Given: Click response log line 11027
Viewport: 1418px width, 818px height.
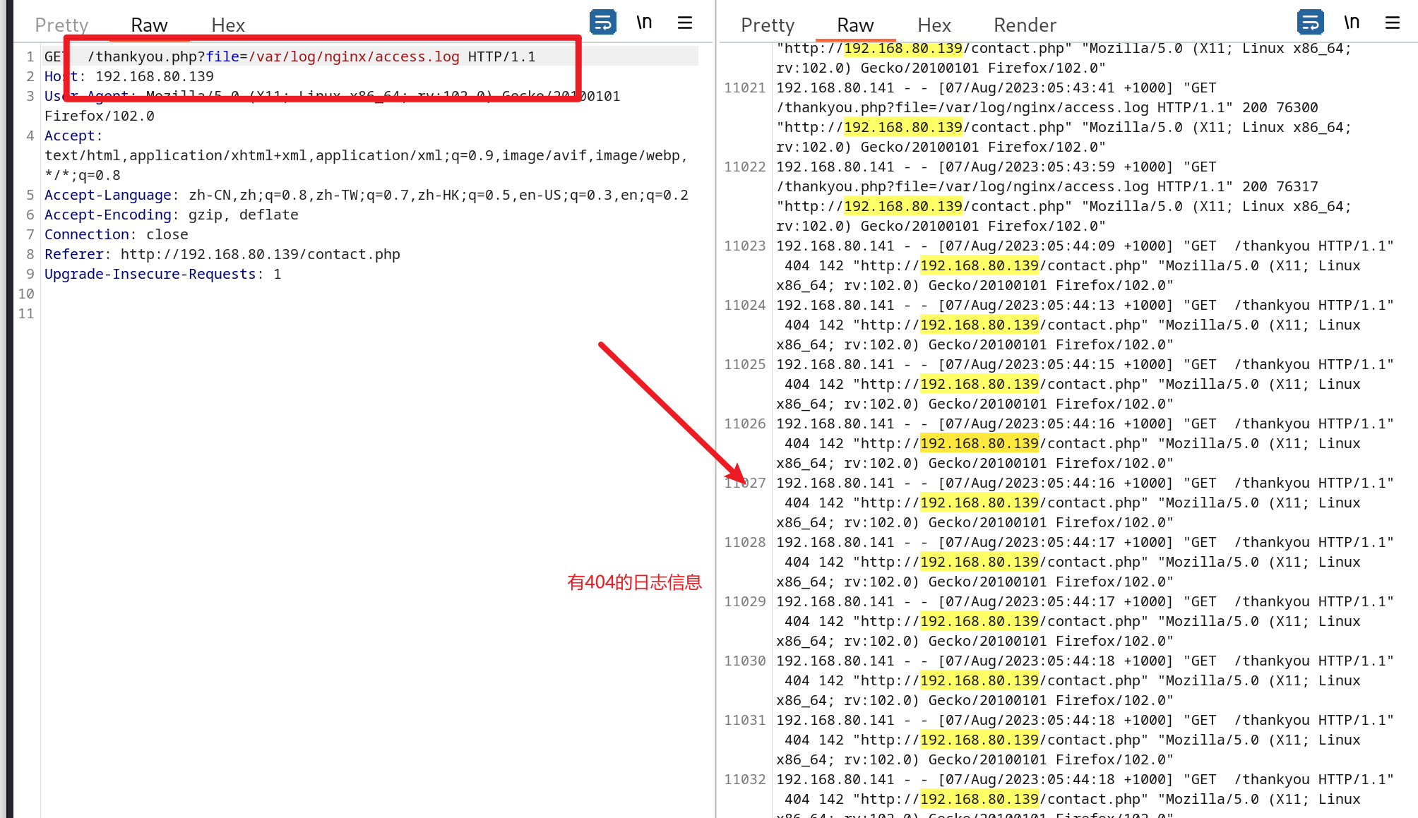Looking at the screenshot, I should (x=1084, y=483).
